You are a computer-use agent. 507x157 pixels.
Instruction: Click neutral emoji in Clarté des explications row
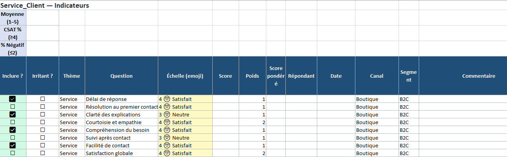[167, 114]
